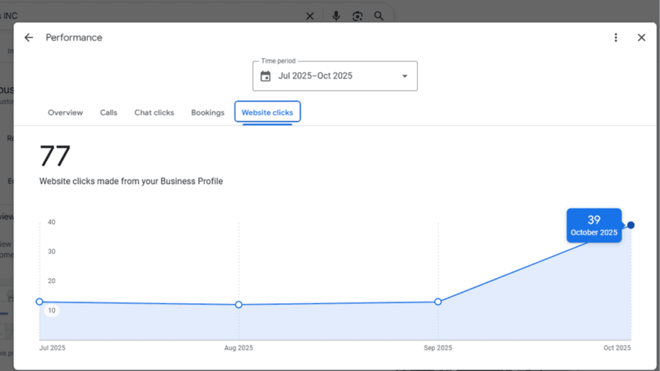660x371 pixels.
Task: View the Bookings tab
Action: tap(207, 112)
